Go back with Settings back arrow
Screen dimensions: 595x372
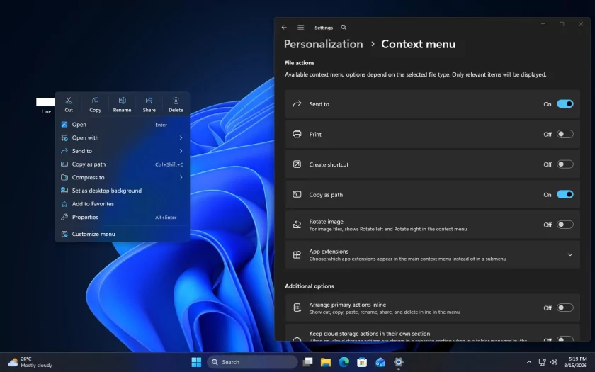pyautogui.click(x=284, y=28)
